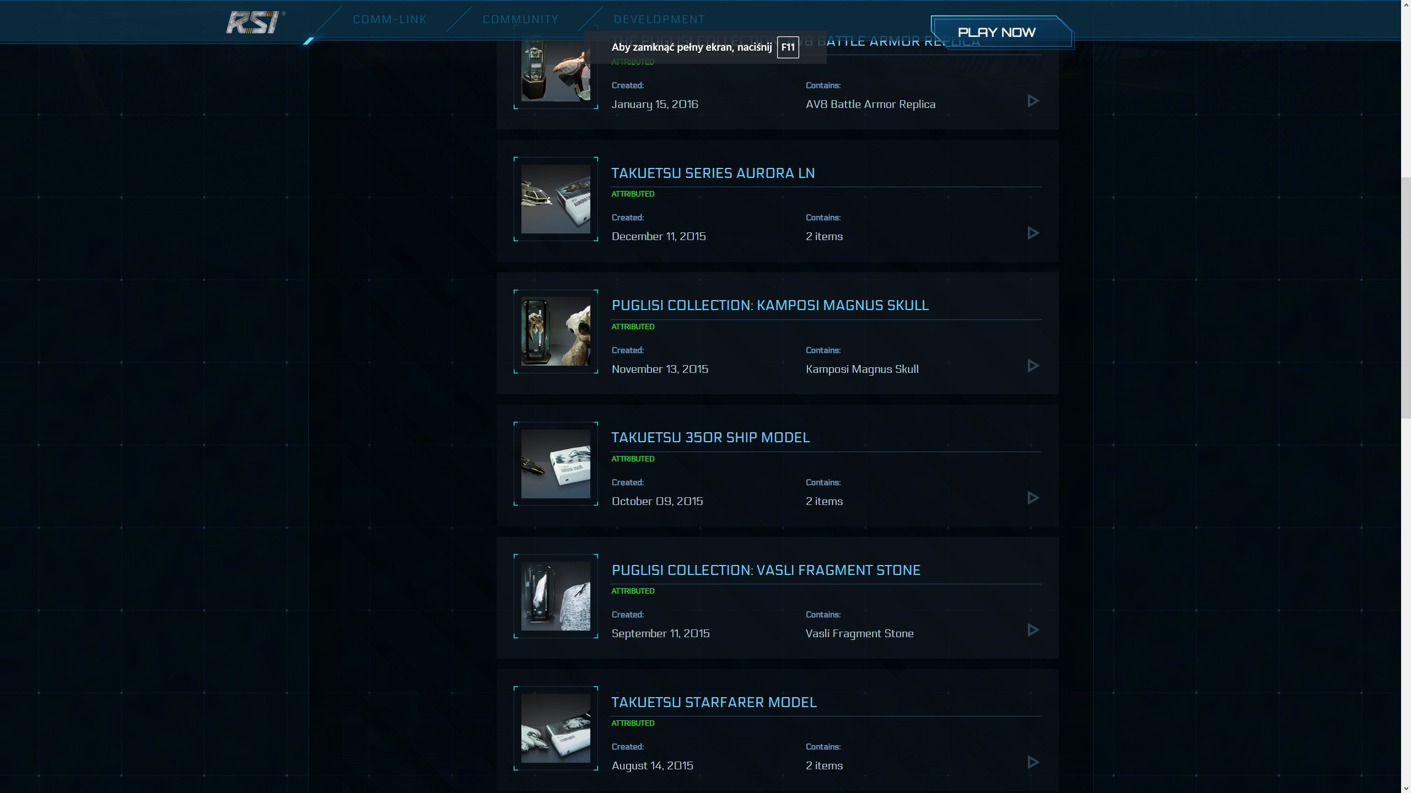Click ATTRIBUTED status under Vasli Fragment Stone
This screenshot has height=793, width=1411.
(x=633, y=591)
